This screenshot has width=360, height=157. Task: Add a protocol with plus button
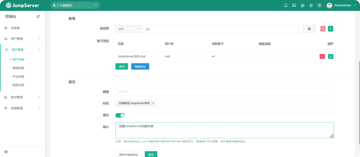point(331,29)
